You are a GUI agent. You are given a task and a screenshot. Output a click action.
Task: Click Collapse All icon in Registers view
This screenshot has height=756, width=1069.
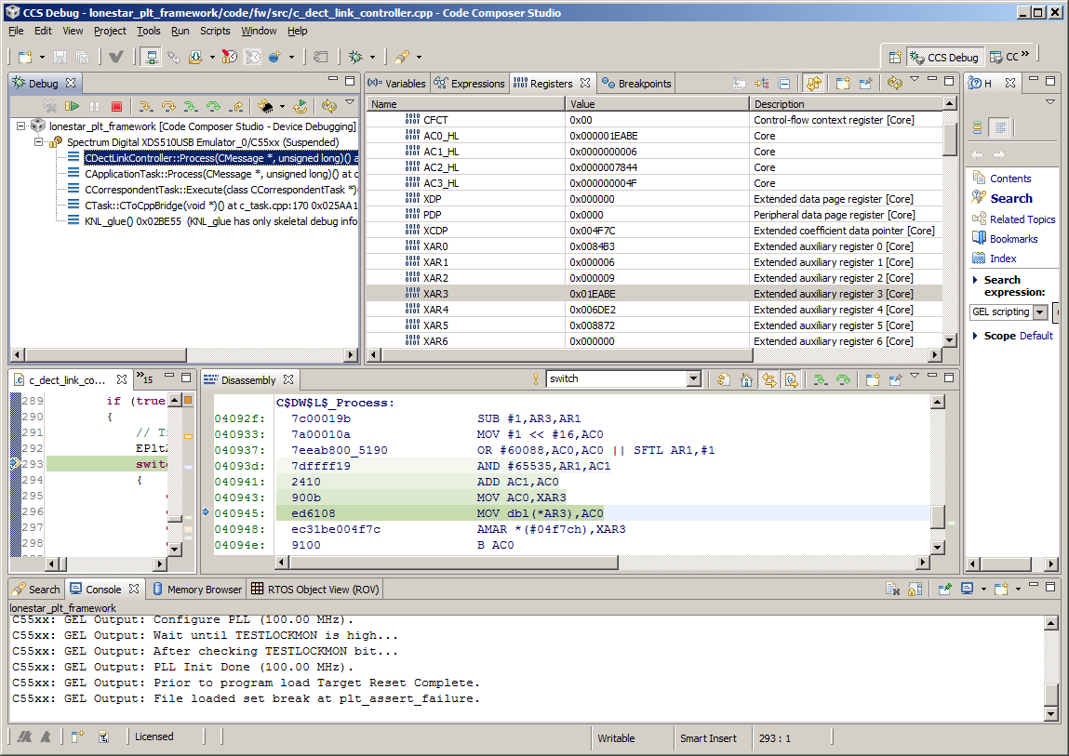(784, 84)
